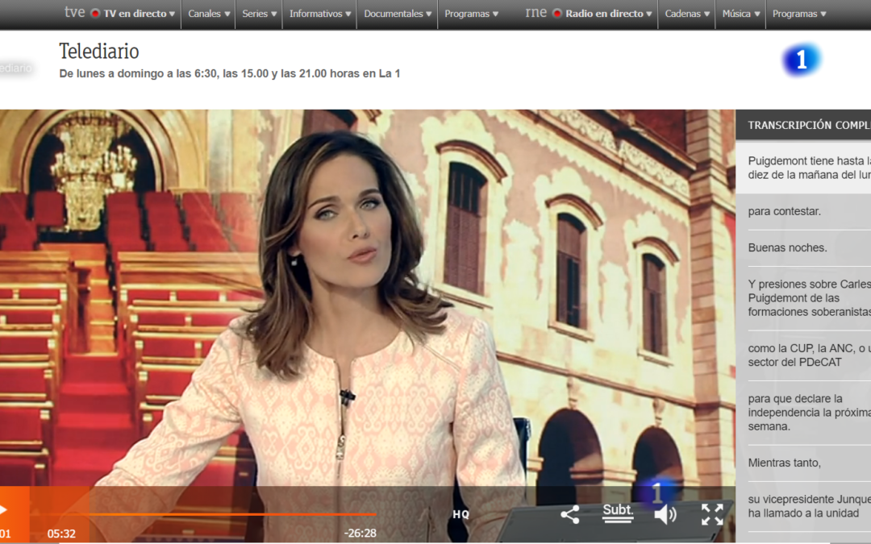Open the Música menu
This screenshot has width=871, height=544.
tap(741, 14)
